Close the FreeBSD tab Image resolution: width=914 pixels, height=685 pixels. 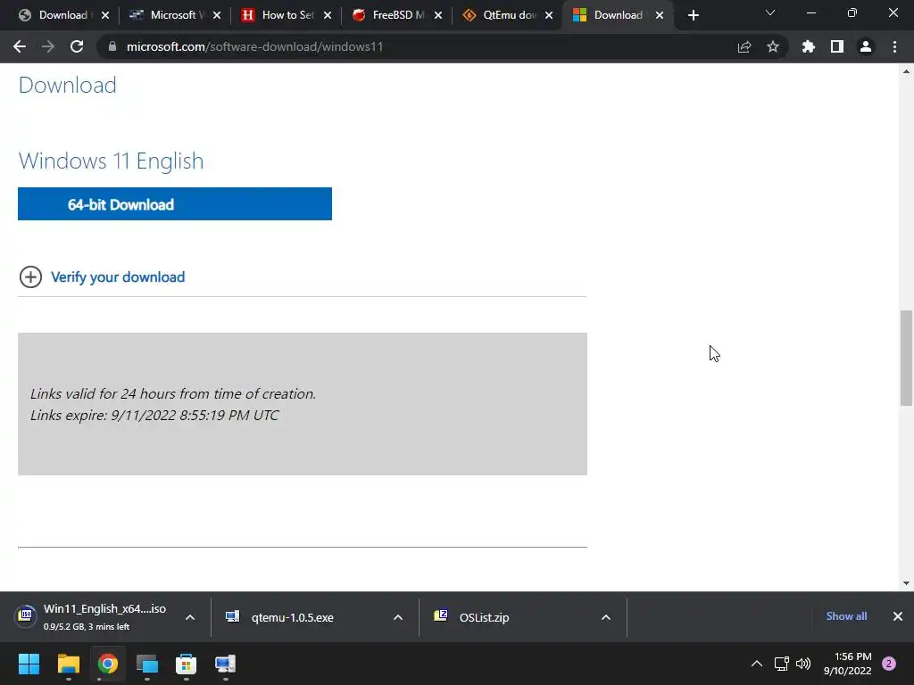tap(437, 15)
